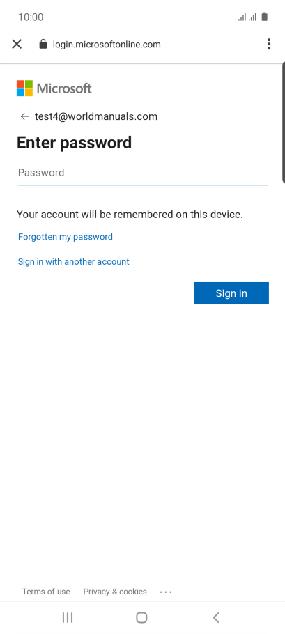Image resolution: width=285 pixels, height=634 pixels.
Task: Open Privacy & cookies link
Action: 115,592
